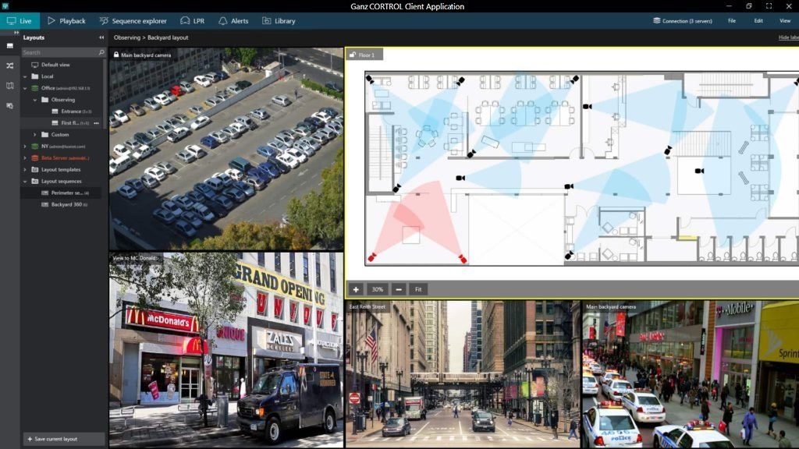Open the three-dots menu next to First floor layout
The width and height of the screenshot is (799, 449).
point(97,123)
